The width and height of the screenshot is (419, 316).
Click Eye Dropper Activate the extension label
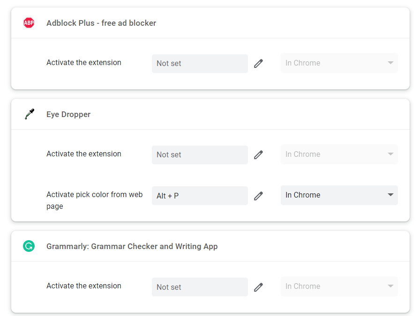[x=83, y=154]
